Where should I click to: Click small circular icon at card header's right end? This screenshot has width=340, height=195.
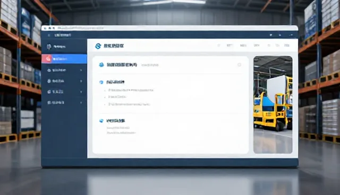(240, 65)
